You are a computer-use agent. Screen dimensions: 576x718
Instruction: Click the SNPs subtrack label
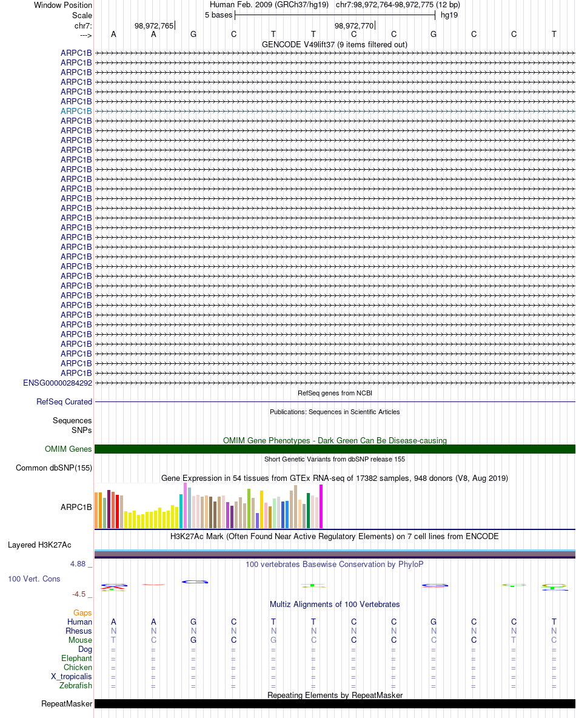(81, 430)
